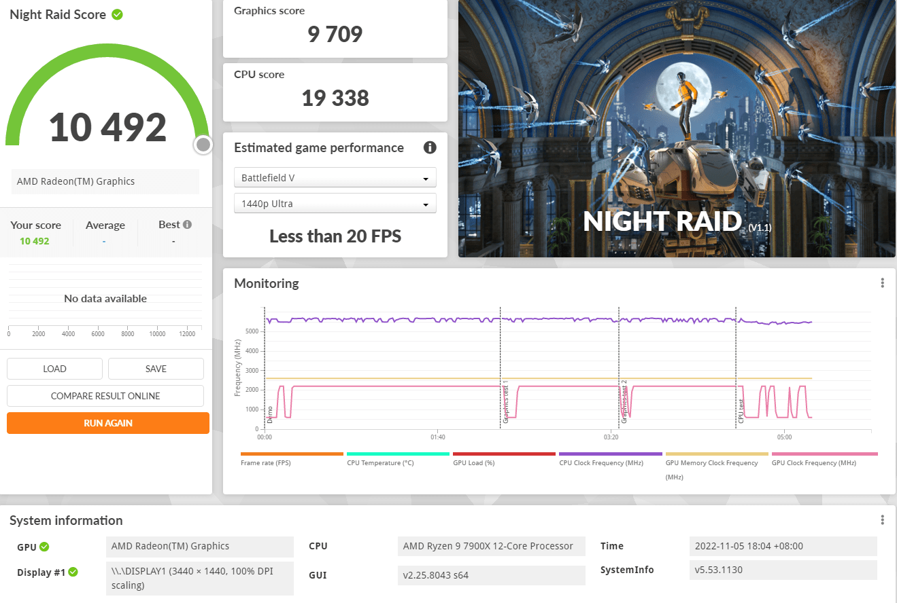Image resolution: width=897 pixels, height=603 pixels.
Task: Click the Graphics test 2 timeline marker
Action: pos(624,402)
